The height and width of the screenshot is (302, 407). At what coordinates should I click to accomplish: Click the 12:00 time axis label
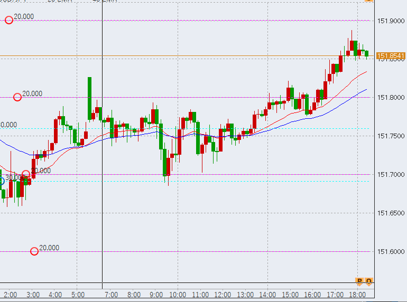click(x=223, y=295)
